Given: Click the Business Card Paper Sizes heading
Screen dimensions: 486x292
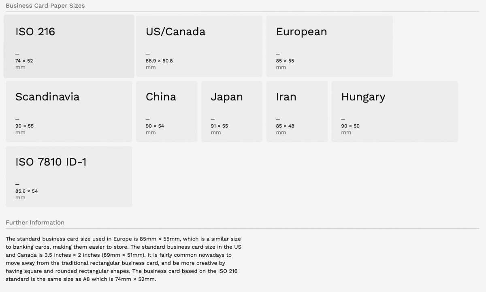Looking at the screenshot, I should 45,6.
